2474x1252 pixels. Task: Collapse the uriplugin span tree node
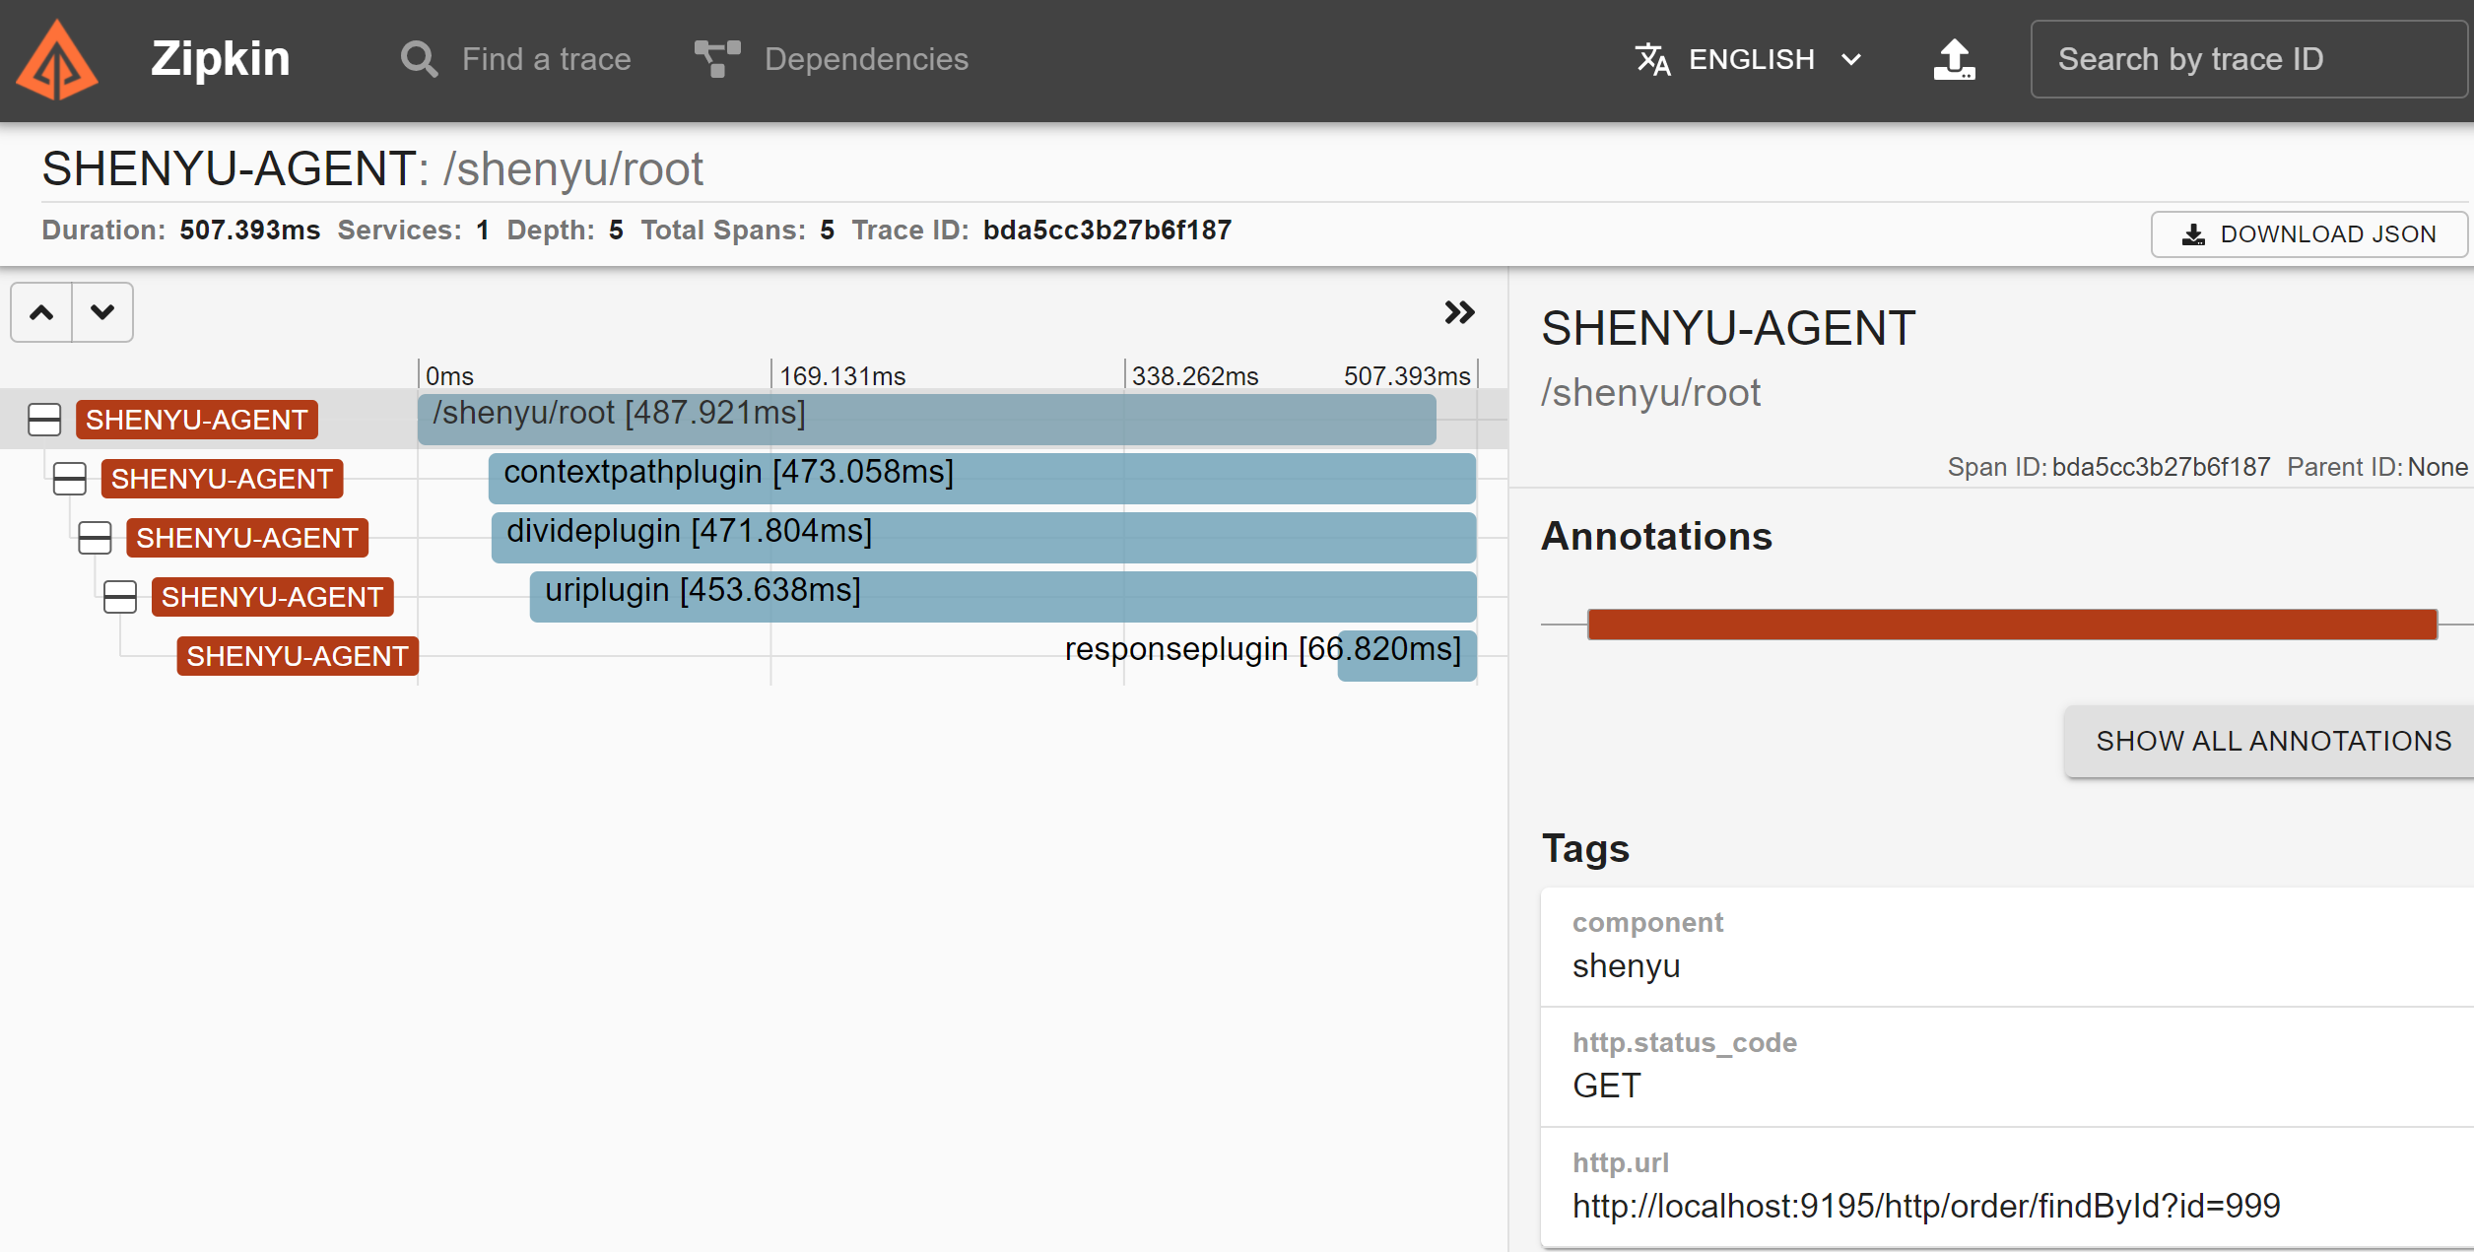(x=120, y=597)
